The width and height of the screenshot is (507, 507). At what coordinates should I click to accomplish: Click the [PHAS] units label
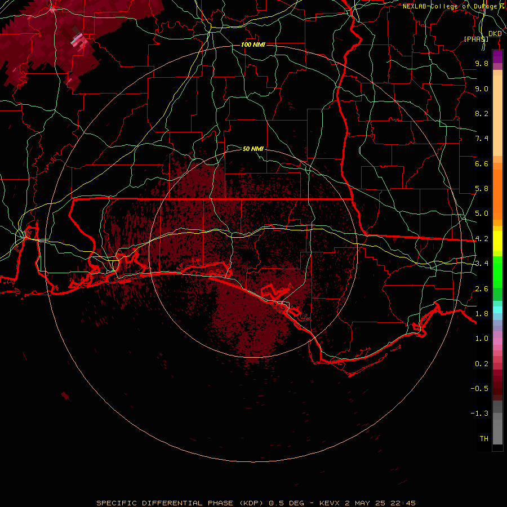pos(476,39)
